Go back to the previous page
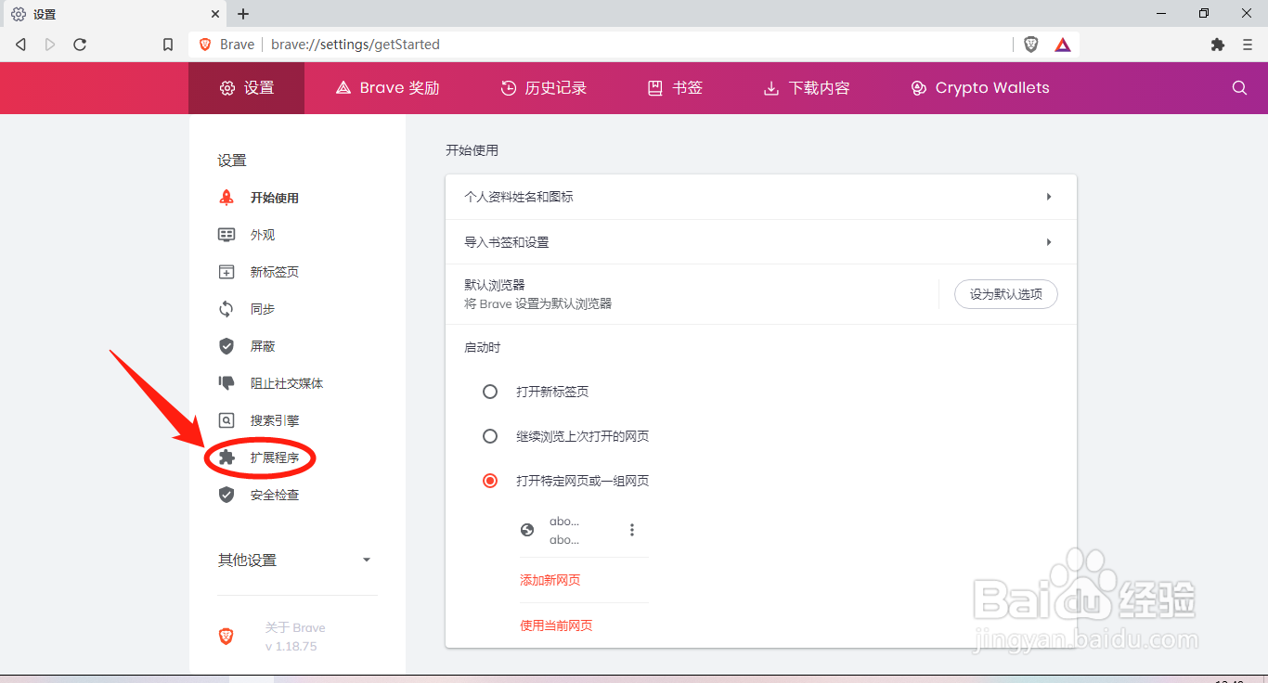 pos(20,45)
